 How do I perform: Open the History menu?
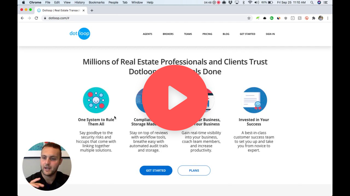[80, 2]
